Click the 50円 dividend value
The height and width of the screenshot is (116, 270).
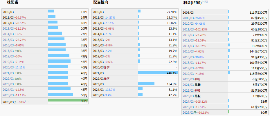click(84, 95)
